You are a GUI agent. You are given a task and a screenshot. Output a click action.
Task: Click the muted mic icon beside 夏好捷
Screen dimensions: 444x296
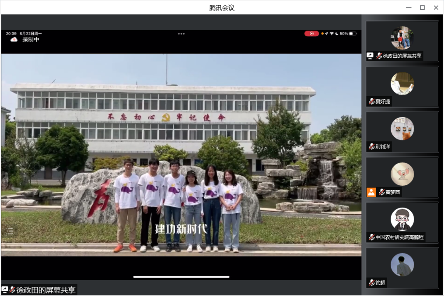(371, 101)
